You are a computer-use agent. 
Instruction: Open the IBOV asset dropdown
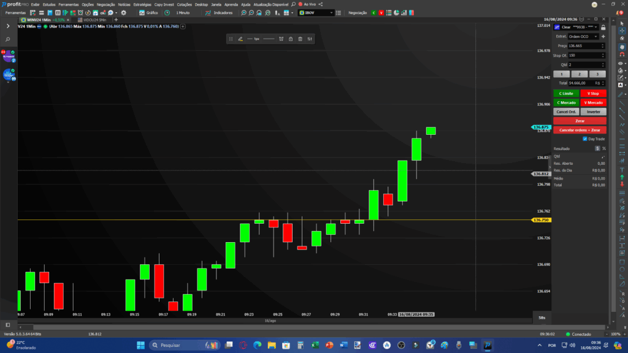(316, 13)
